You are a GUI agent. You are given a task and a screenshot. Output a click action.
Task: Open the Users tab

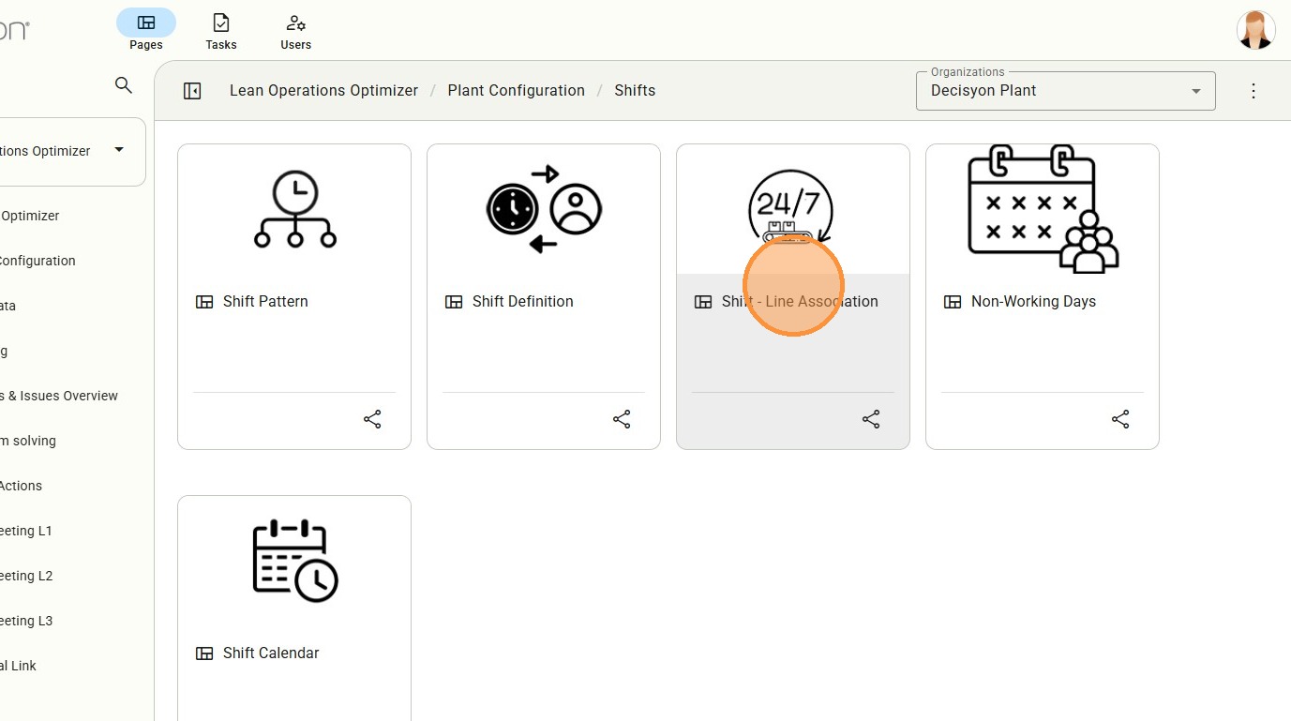tap(295, 30)
